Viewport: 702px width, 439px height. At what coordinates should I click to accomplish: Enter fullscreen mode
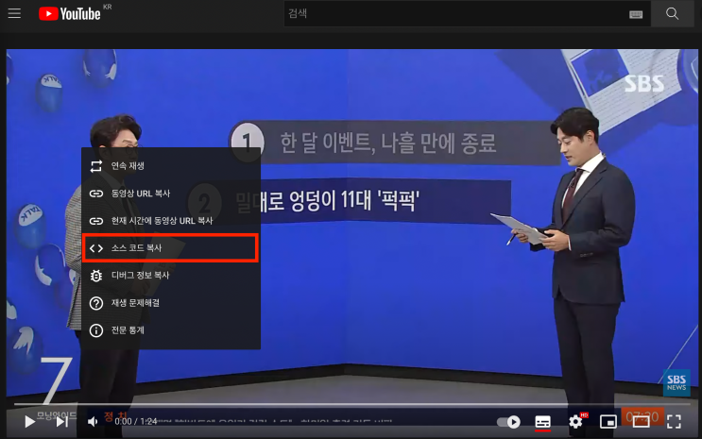click(674, 422)
